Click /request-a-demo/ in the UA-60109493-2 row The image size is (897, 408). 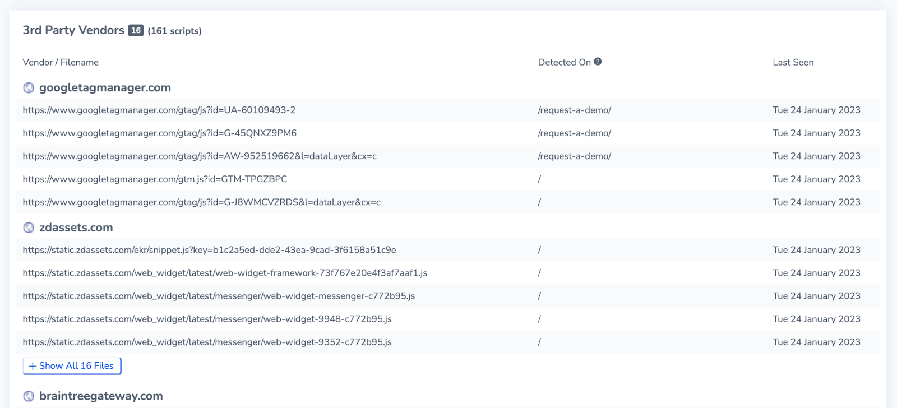575,110
